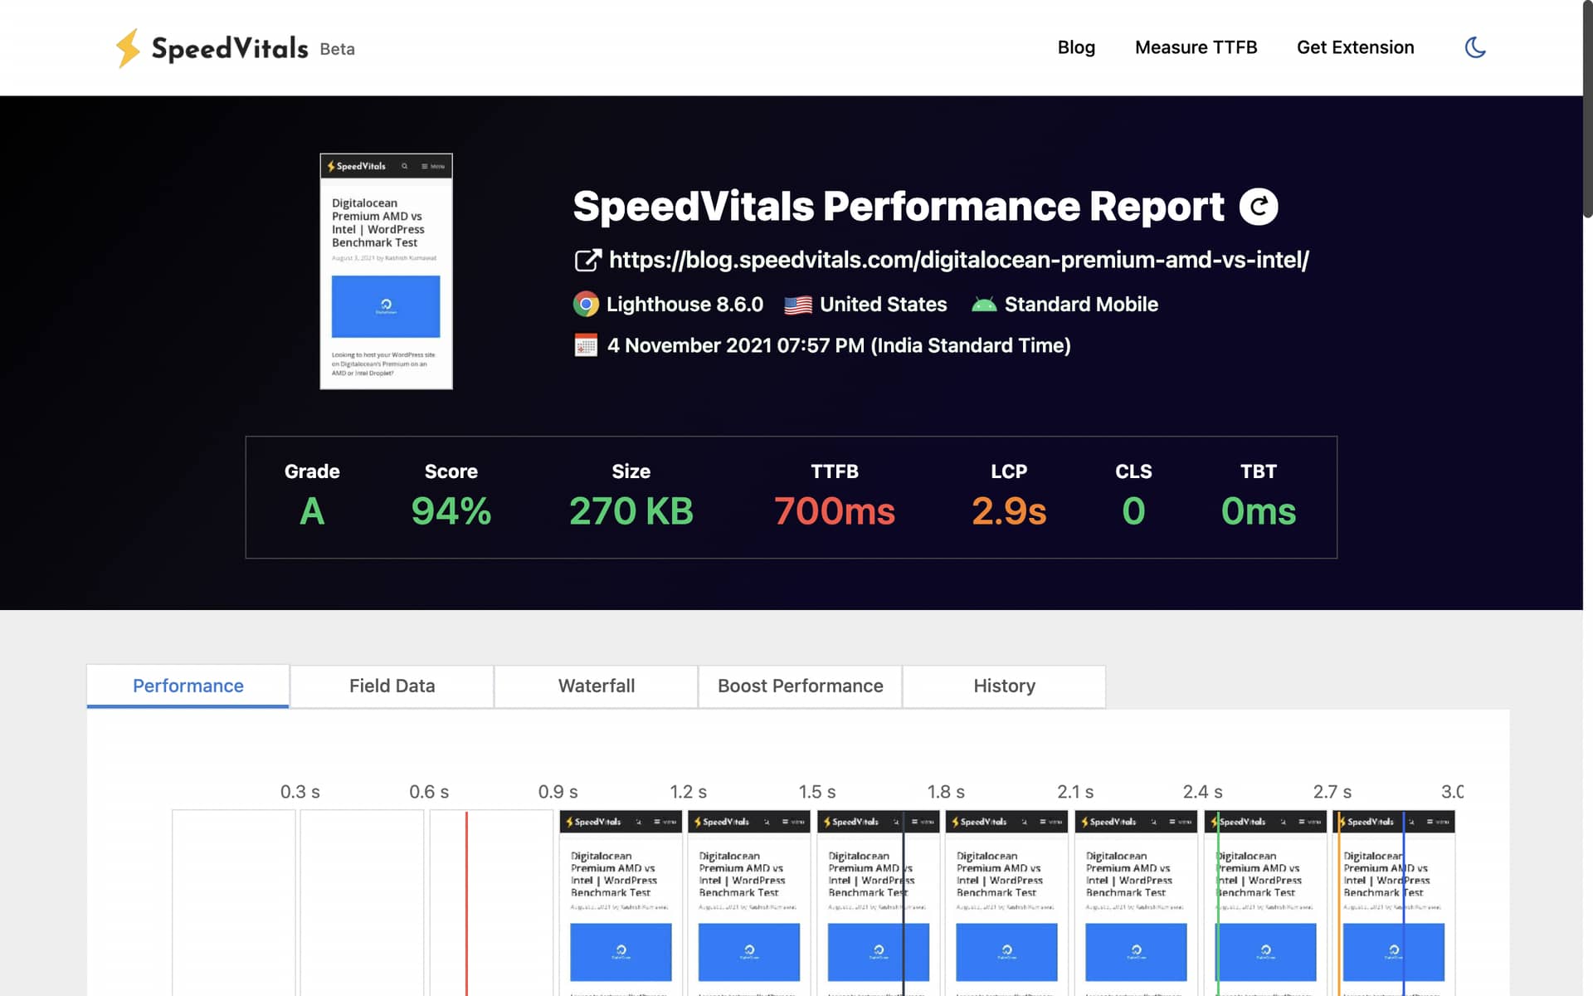Click the external link icon before the URL

click(x=587, y=261)
